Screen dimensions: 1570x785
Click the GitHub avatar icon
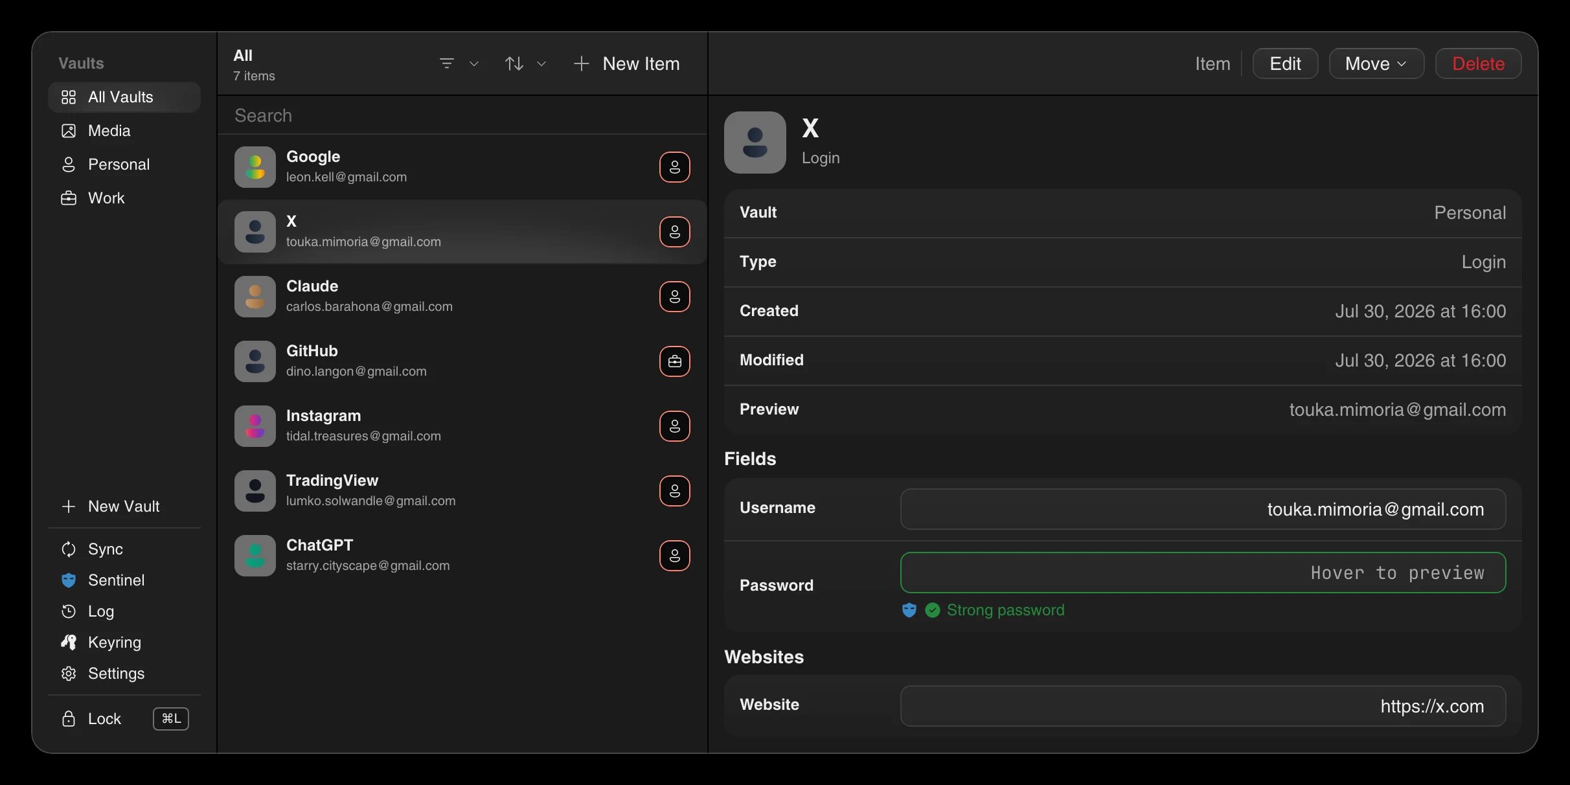255,361
